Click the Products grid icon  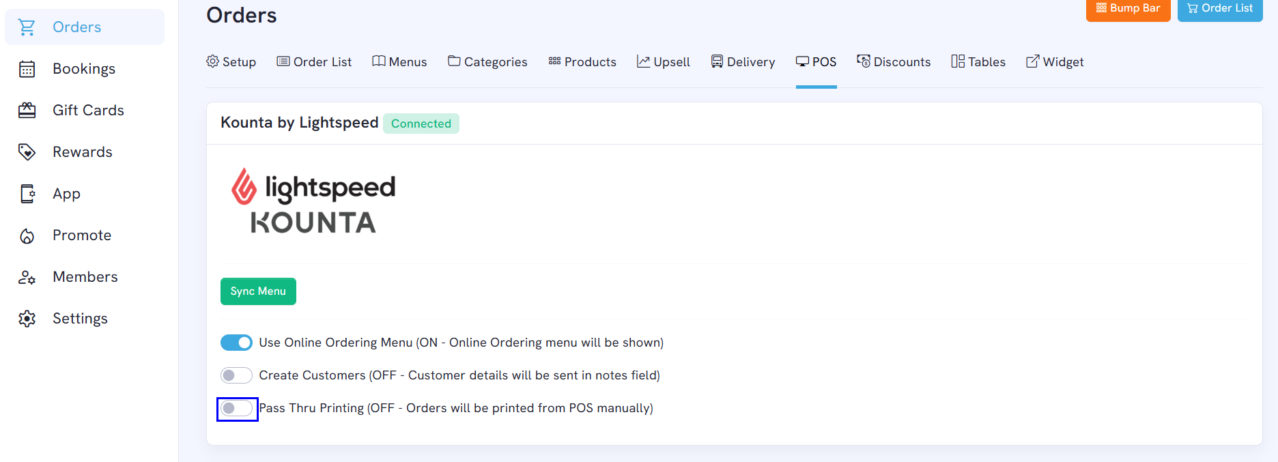coord(554,61)
